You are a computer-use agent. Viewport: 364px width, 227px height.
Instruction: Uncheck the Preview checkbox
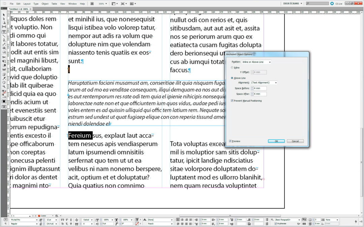(x=230, y=141)
